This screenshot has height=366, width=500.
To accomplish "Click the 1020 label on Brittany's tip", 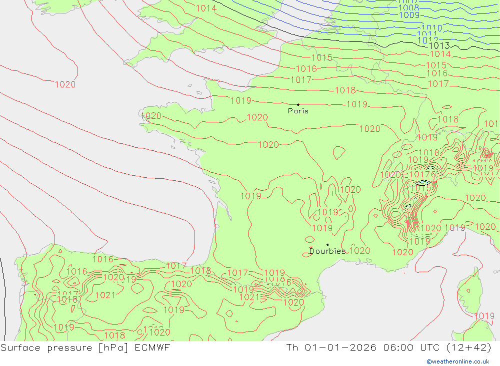I will point(151,116).
